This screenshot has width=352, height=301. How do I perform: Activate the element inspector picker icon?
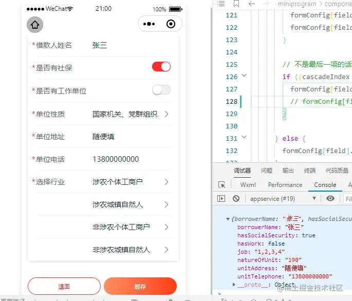click(222, 185)
